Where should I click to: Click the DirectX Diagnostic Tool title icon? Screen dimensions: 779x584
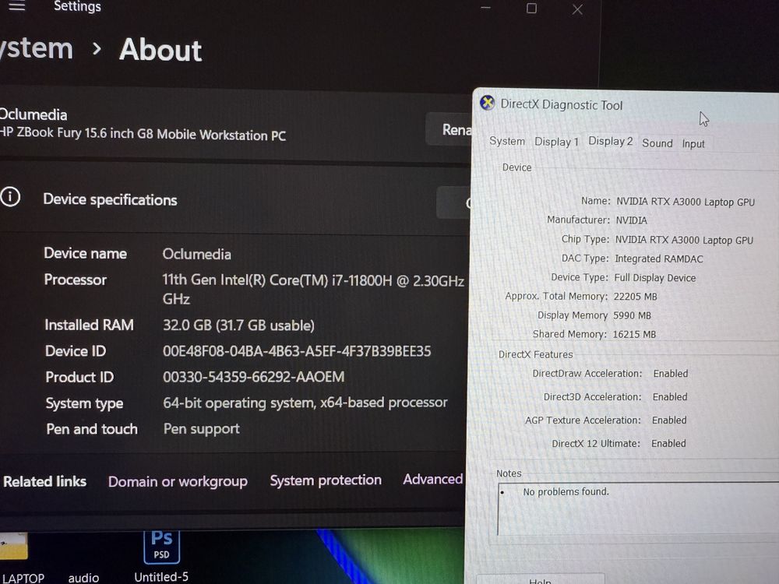pyautogui.click(x=488, y=103)
